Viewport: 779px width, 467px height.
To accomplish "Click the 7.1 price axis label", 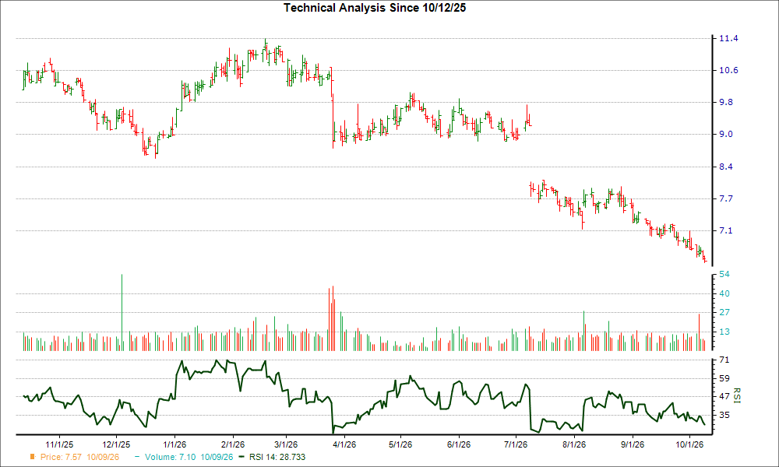I will click(x=726, y=230).
